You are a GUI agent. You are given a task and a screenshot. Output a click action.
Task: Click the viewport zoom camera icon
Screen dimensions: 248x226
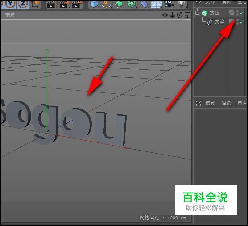[x=172, y=15]
